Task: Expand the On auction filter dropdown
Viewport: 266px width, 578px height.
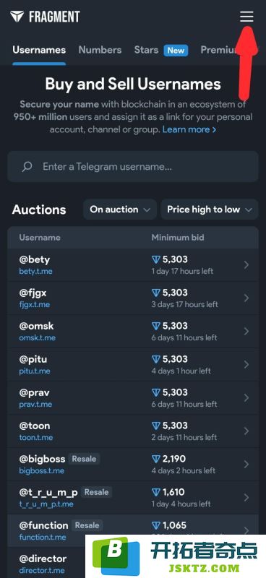Action: click(x=120, y=210)
